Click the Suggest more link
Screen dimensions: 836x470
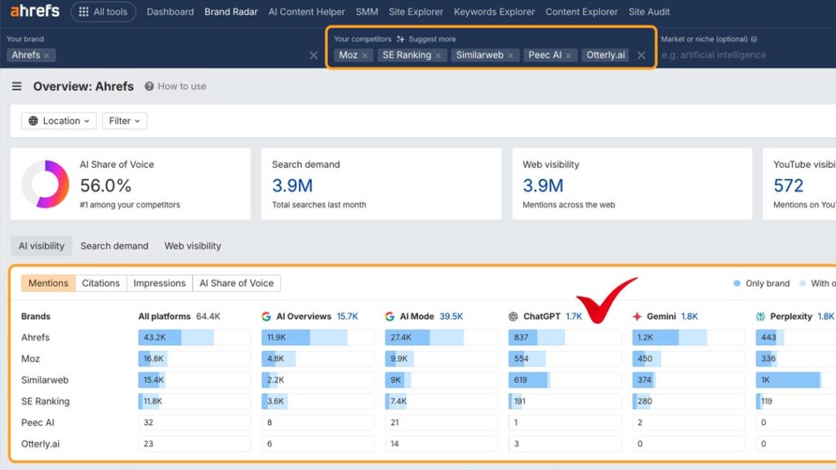[431, 38]
